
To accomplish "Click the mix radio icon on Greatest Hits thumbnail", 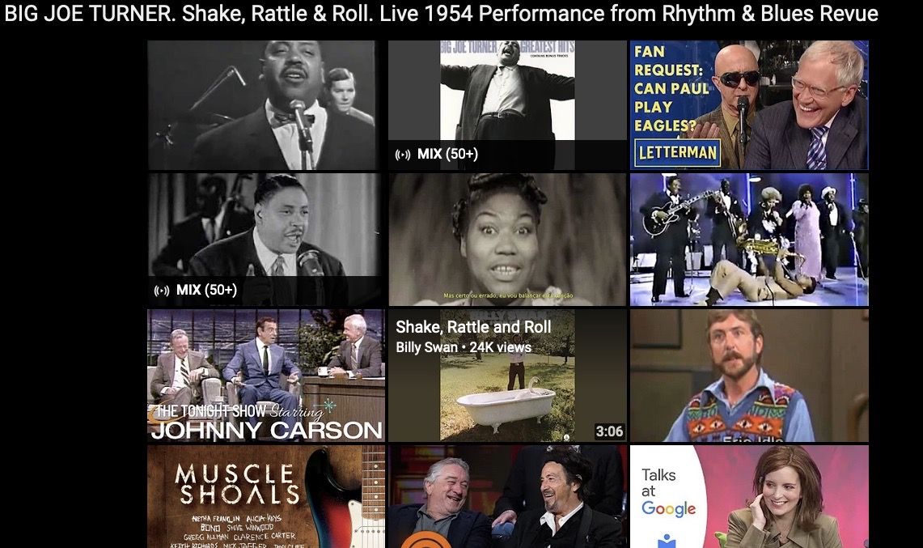I will pyautogui.click(x=403, y=155).
